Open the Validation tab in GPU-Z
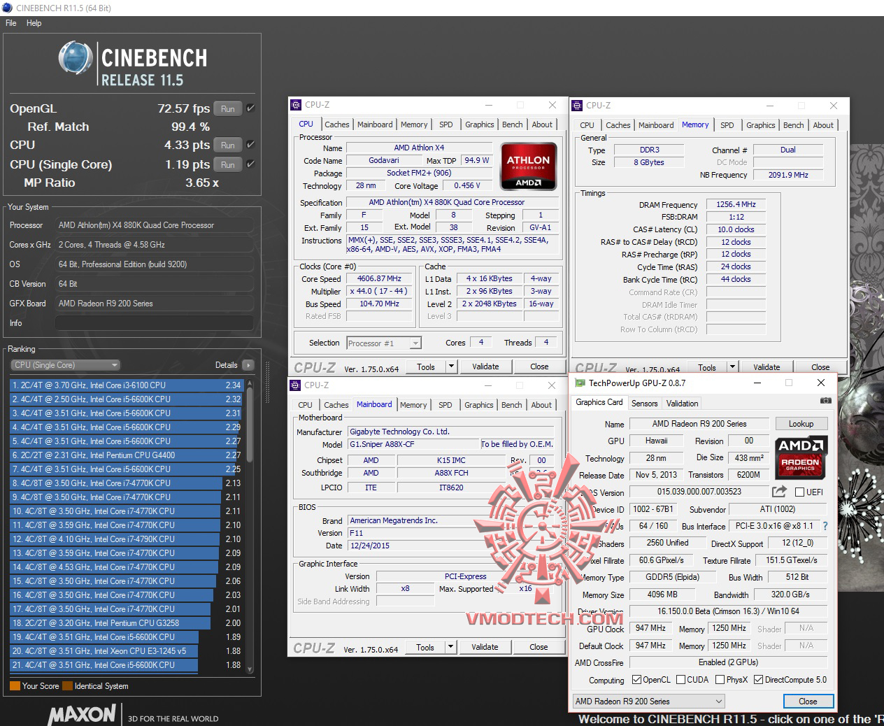This screenshot has width=884, height=726. (682, 404)
